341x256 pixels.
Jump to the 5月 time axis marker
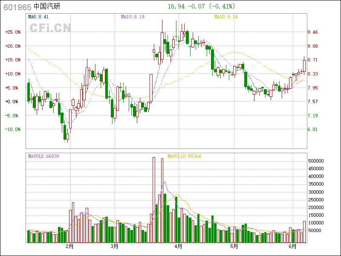tap(234, 247)
